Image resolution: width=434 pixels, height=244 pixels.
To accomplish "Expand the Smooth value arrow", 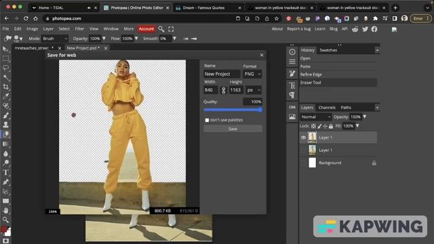I will 174,39.
